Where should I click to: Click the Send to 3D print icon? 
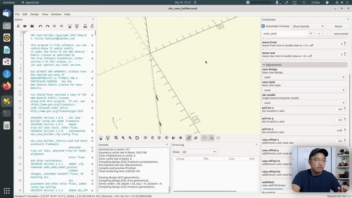point(92,26)
